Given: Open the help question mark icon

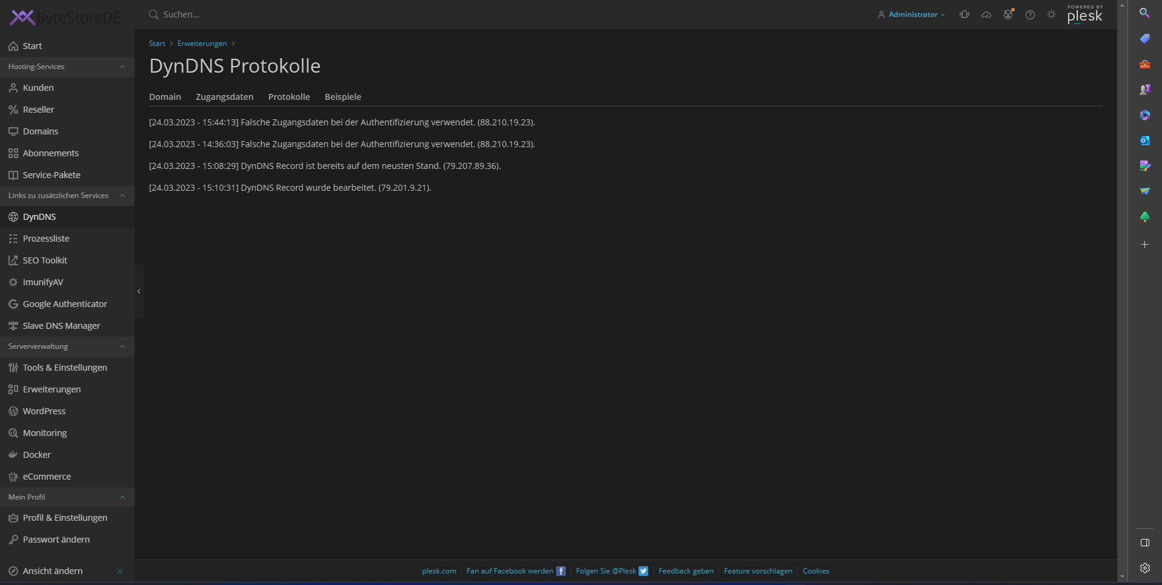Looking at the screenshot, I should (x=1030, y=15).
